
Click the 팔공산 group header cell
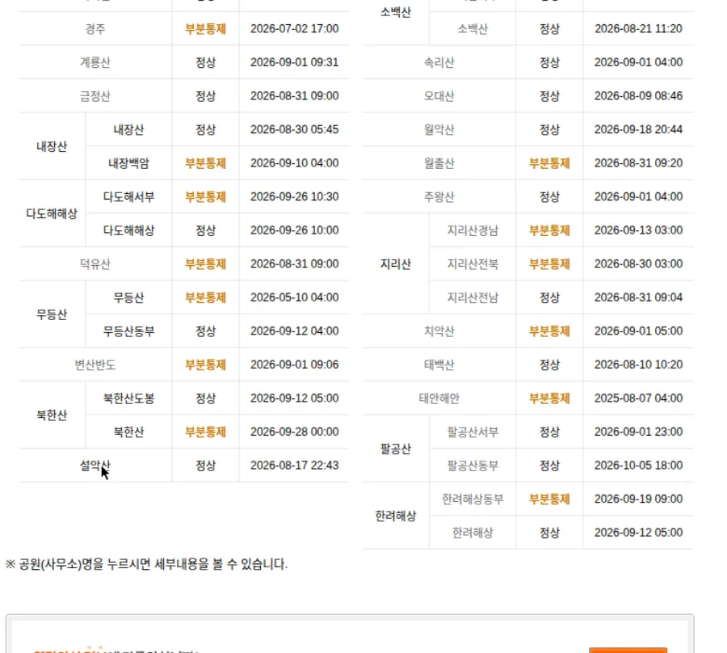point(396,449)
